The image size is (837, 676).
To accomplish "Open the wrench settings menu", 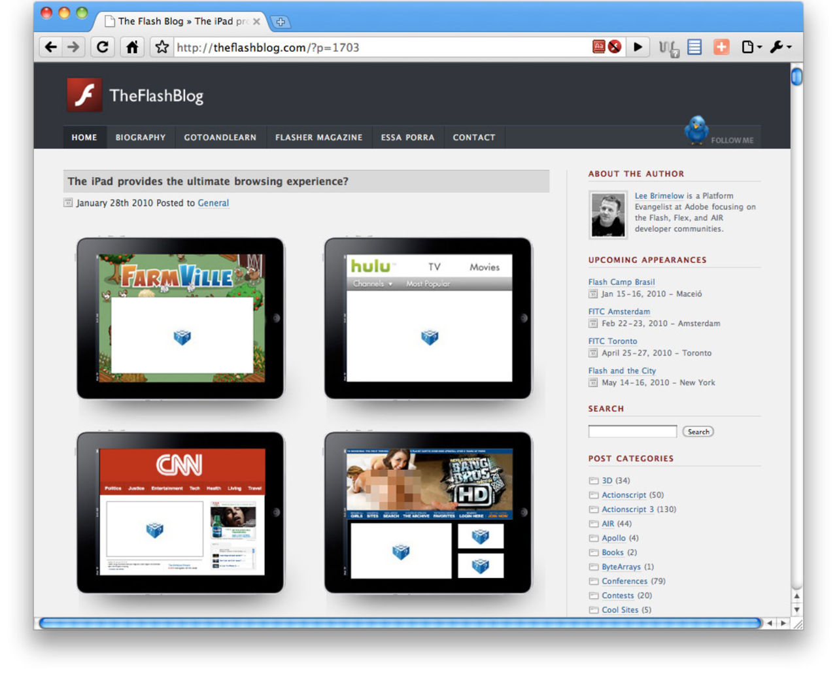I will point(780,47).
